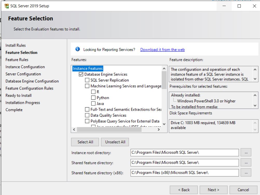Click the Features list up scroll arrow
This screenshot has height=195, width=260.
click(x=164, y=68)
